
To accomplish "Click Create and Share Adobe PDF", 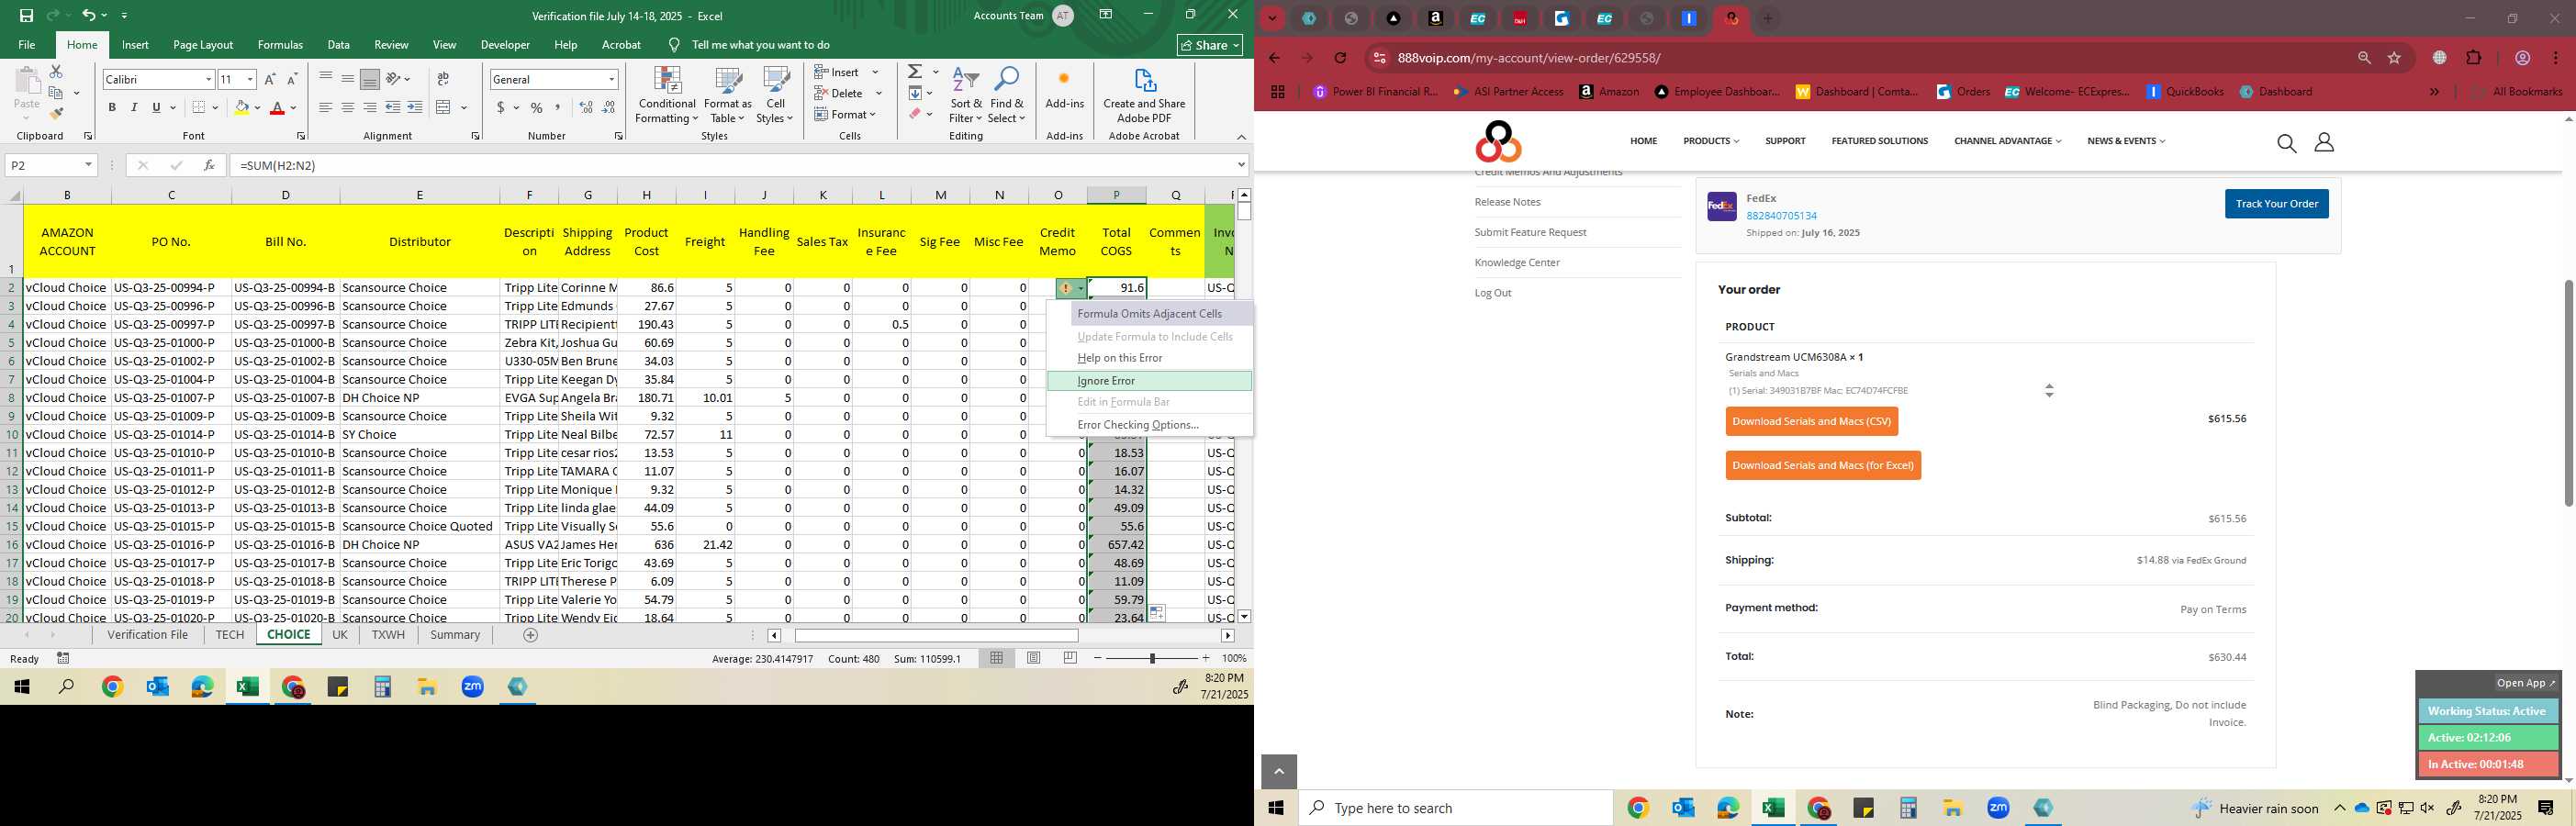I will [x=1144, y=96].
